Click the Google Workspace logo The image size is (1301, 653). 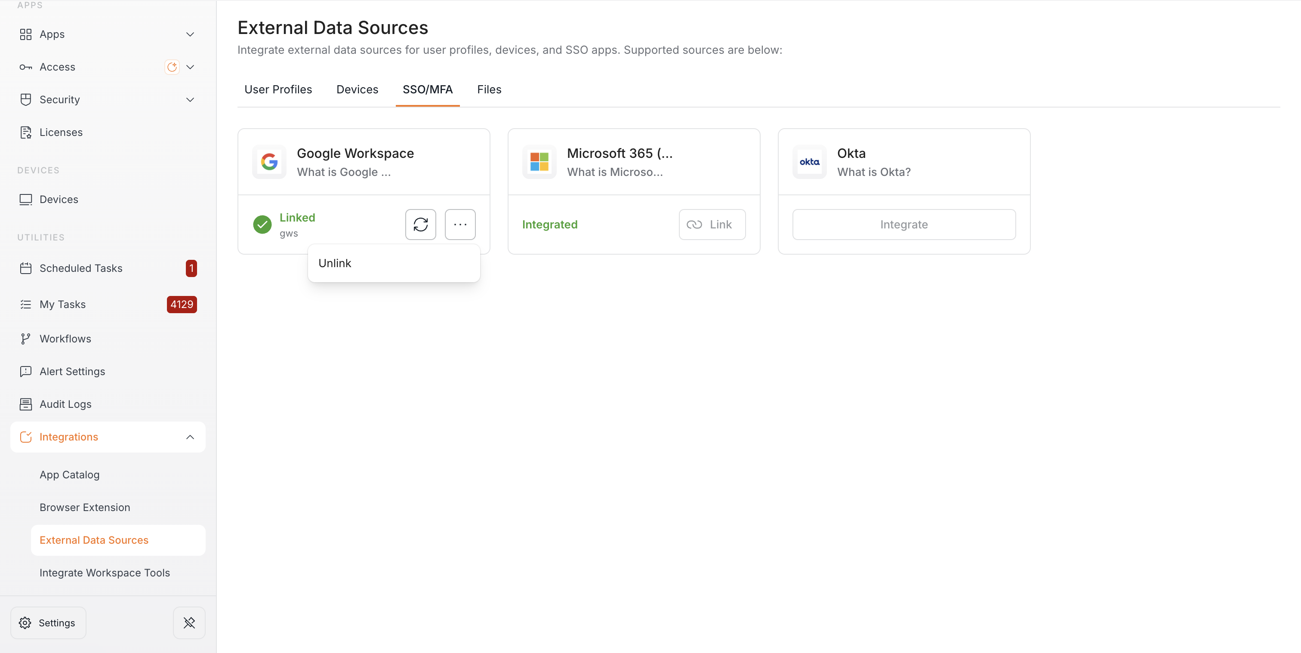pos(269,162)
